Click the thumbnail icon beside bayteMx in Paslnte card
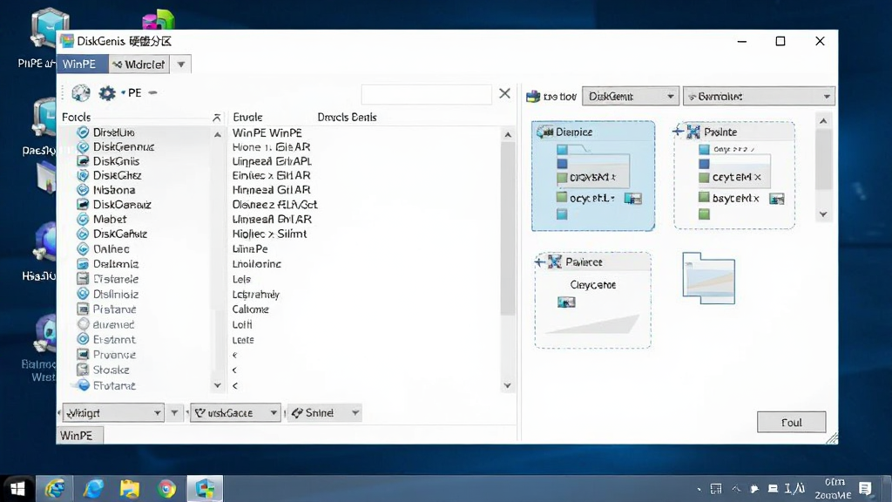Image resolution: width=892 pixels, height=502 pixels. click(776, 199)
